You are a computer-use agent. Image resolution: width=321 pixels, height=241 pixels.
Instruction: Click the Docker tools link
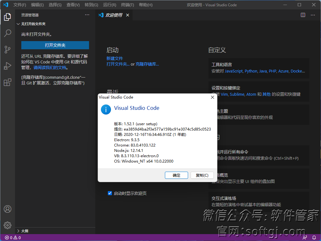pos(298,71)
